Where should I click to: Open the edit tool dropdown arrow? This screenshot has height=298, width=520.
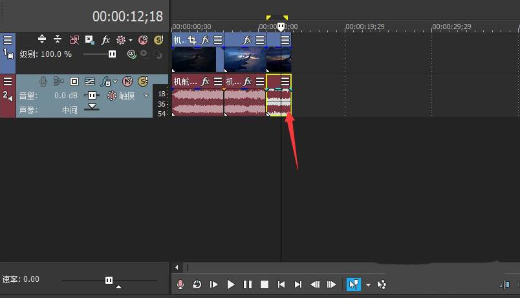368,284
